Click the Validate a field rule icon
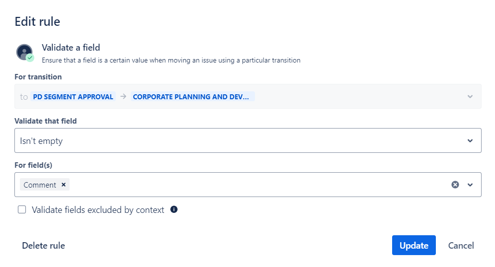 [24, 53]
